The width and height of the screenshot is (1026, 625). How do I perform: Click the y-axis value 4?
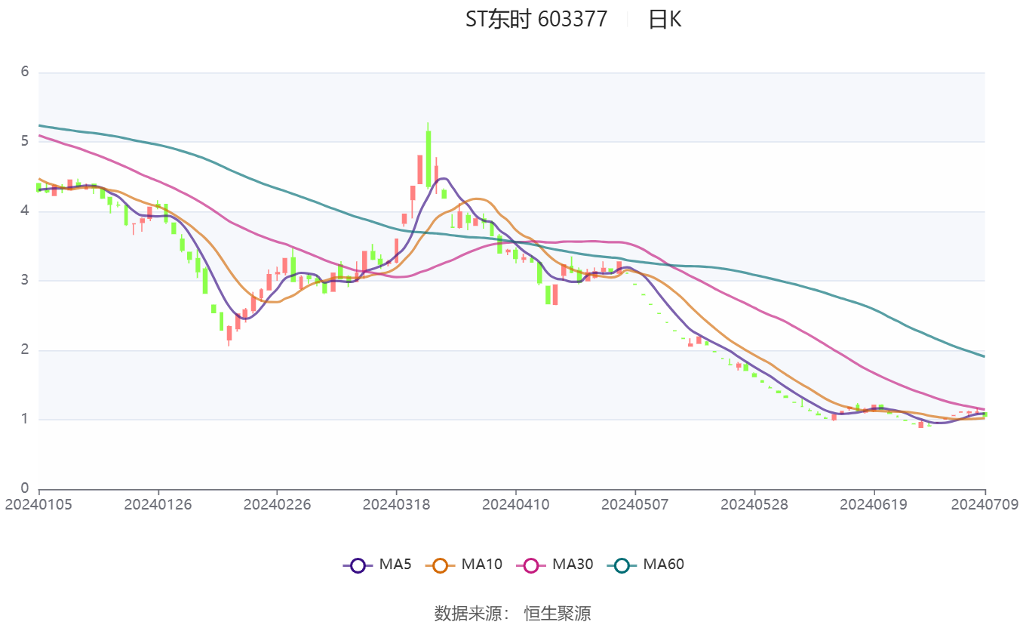pos(25,211)
